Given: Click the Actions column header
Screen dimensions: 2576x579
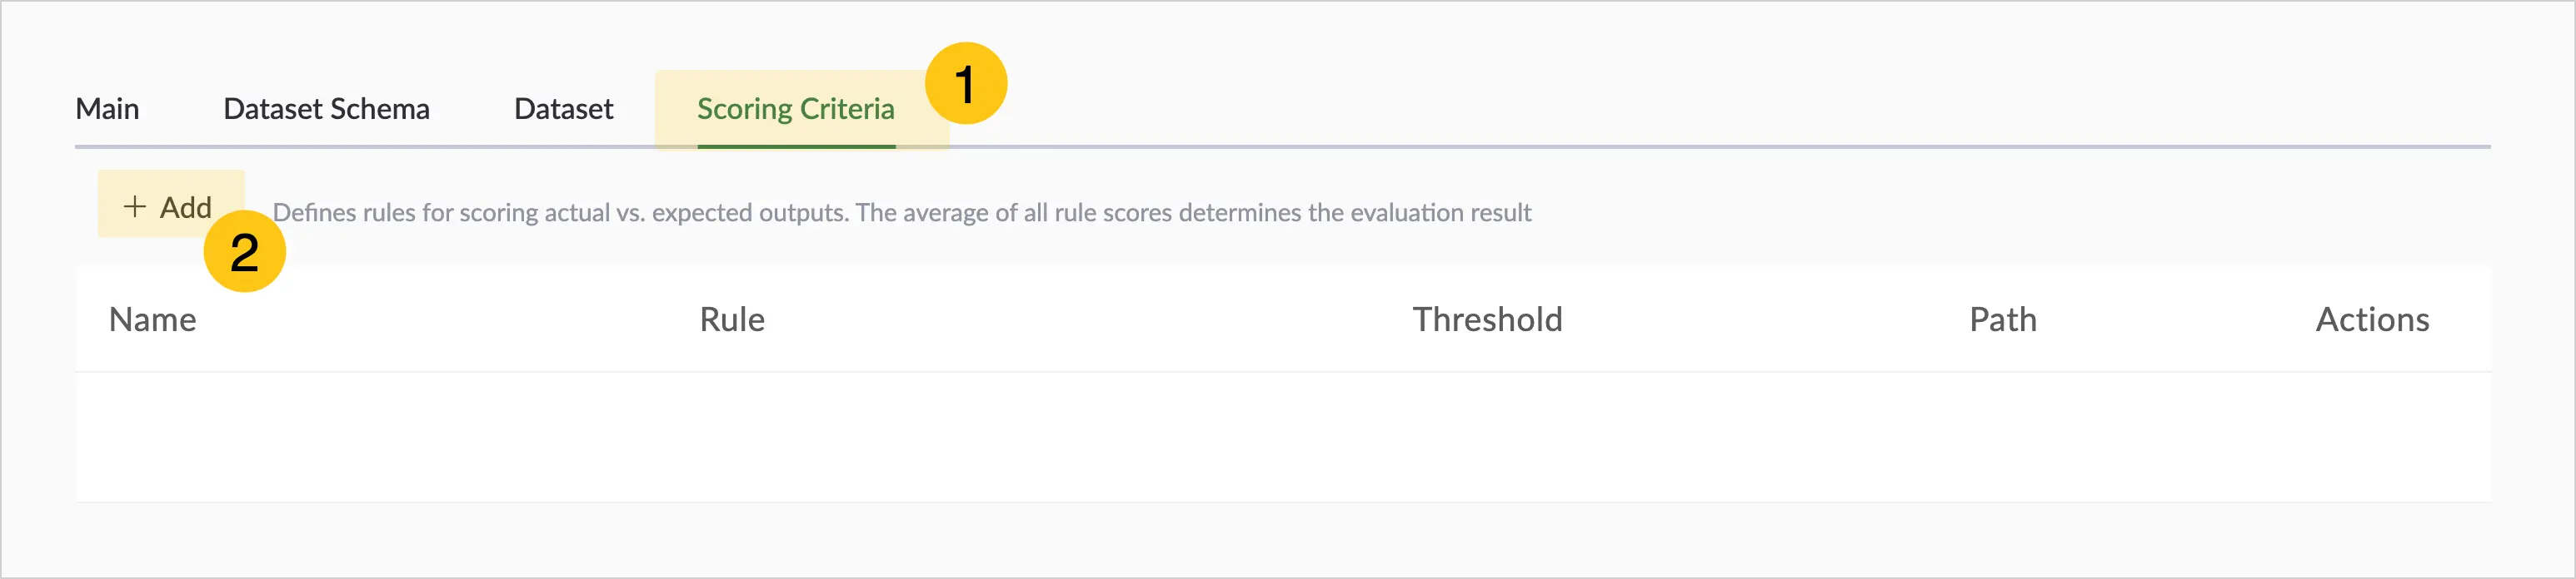Looking at the screenshot, I should click(x=2372, y=319).
